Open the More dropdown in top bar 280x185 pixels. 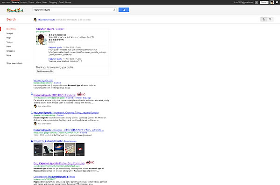coord(68,2)
